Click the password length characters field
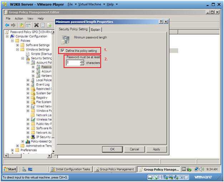The height and width of the screenshot is (182, 224). (x=73, y=63)
